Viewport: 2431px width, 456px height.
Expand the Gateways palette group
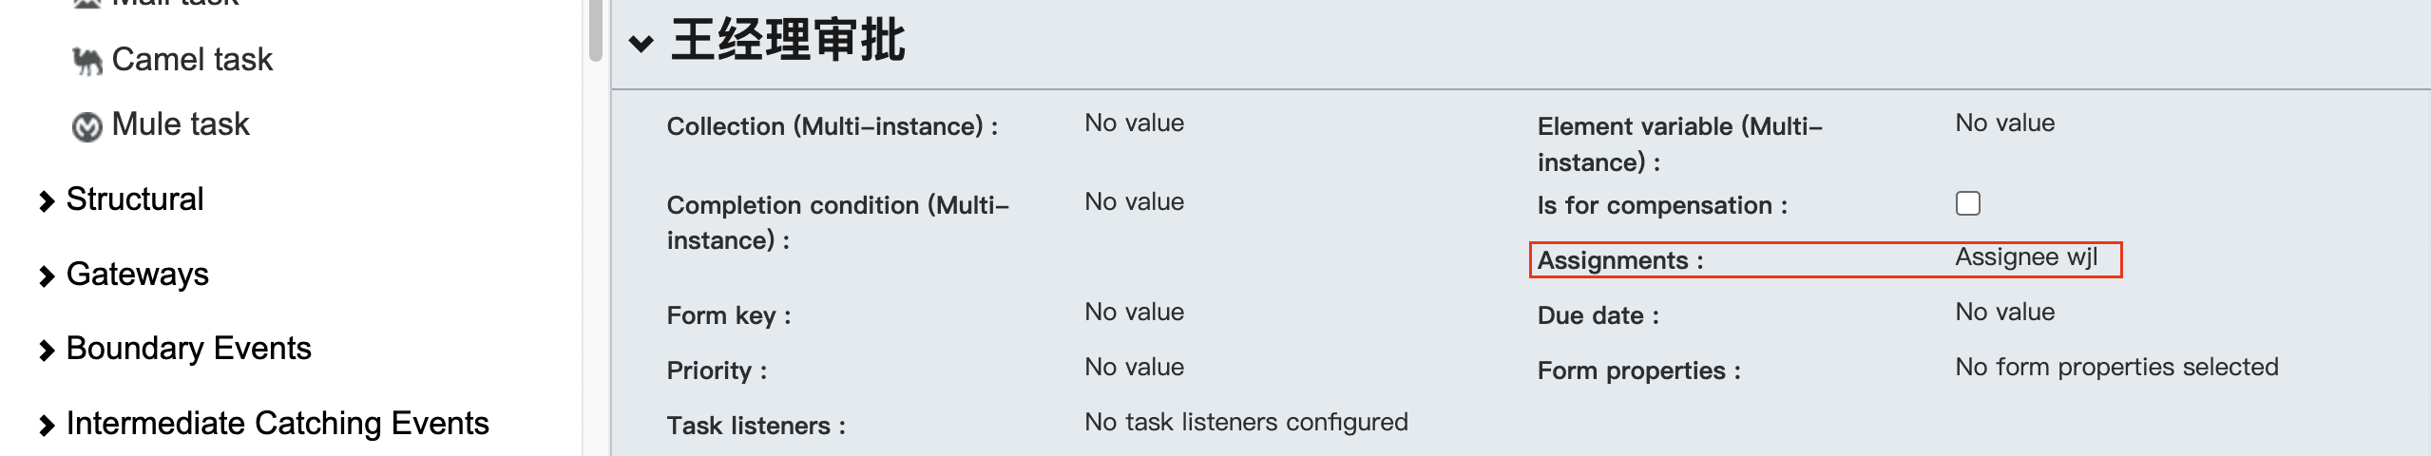click(137, 275)
